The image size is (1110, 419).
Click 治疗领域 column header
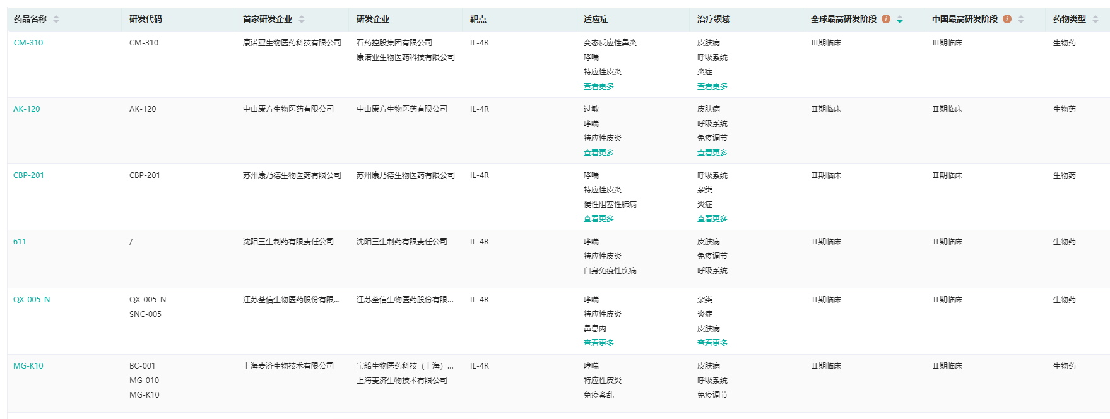tap(714, 20)
